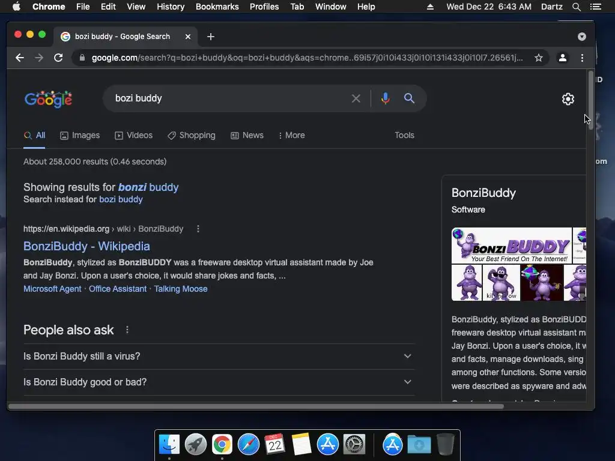Reload the current page
Image resolution: width=615 pixels, height=461 pixels.
pyautogui.click(x=58, y=58)
